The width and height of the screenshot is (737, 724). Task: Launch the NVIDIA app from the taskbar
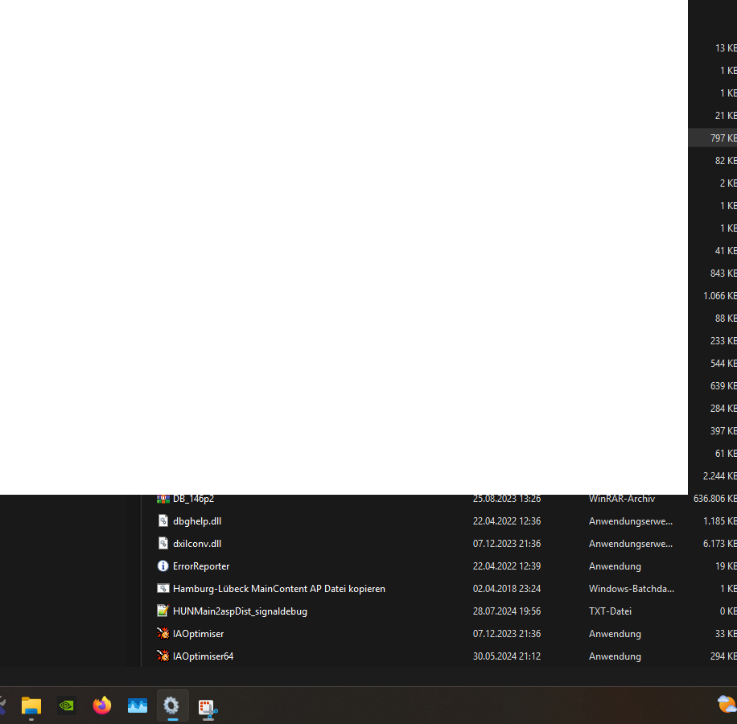(66, 705)
